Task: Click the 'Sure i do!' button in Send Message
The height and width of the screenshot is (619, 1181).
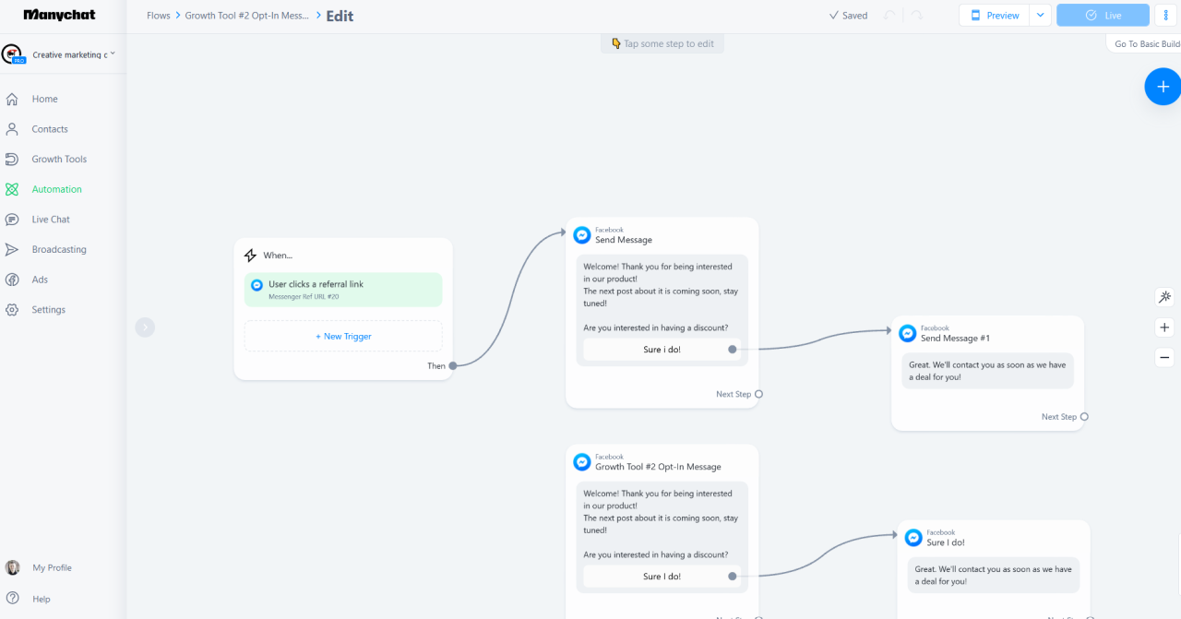Action: [x=662, y=350]
